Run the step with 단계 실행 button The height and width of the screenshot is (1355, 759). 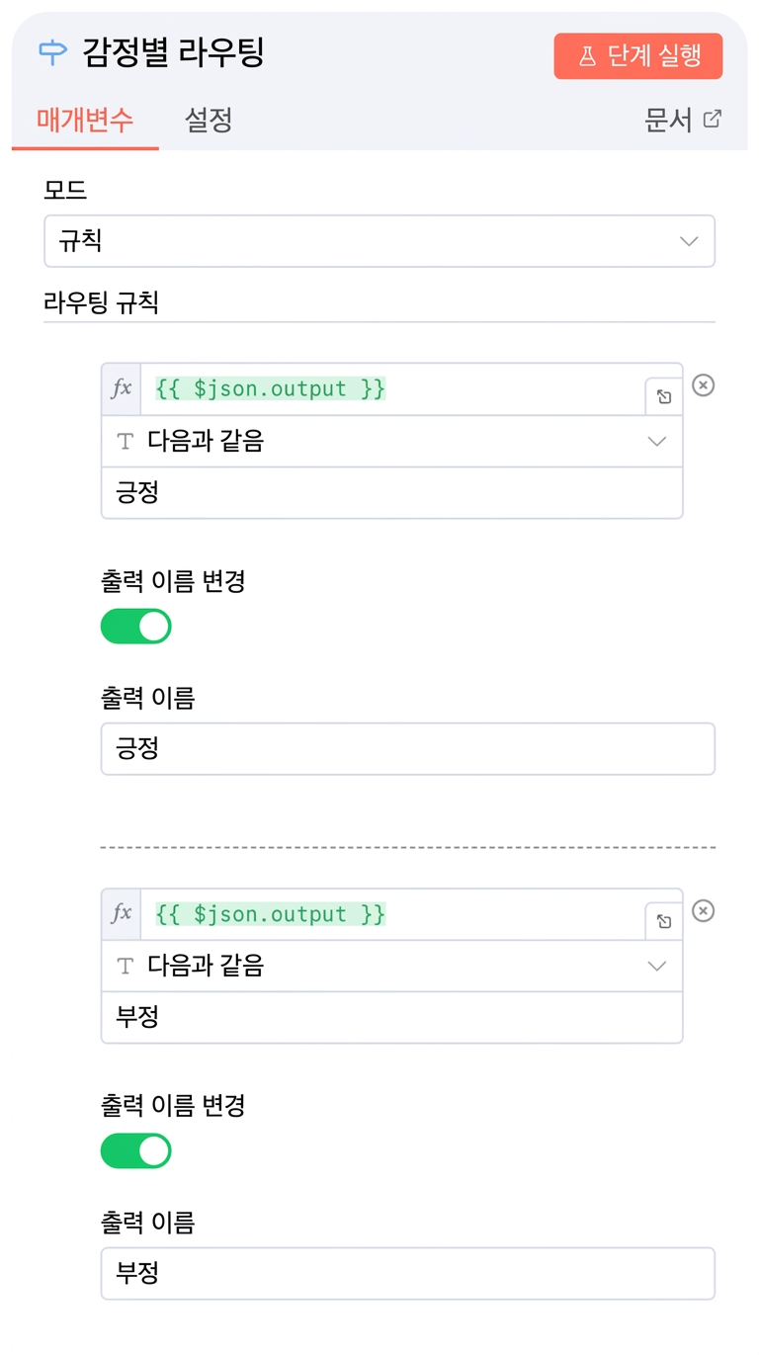[x=638, y=56]
